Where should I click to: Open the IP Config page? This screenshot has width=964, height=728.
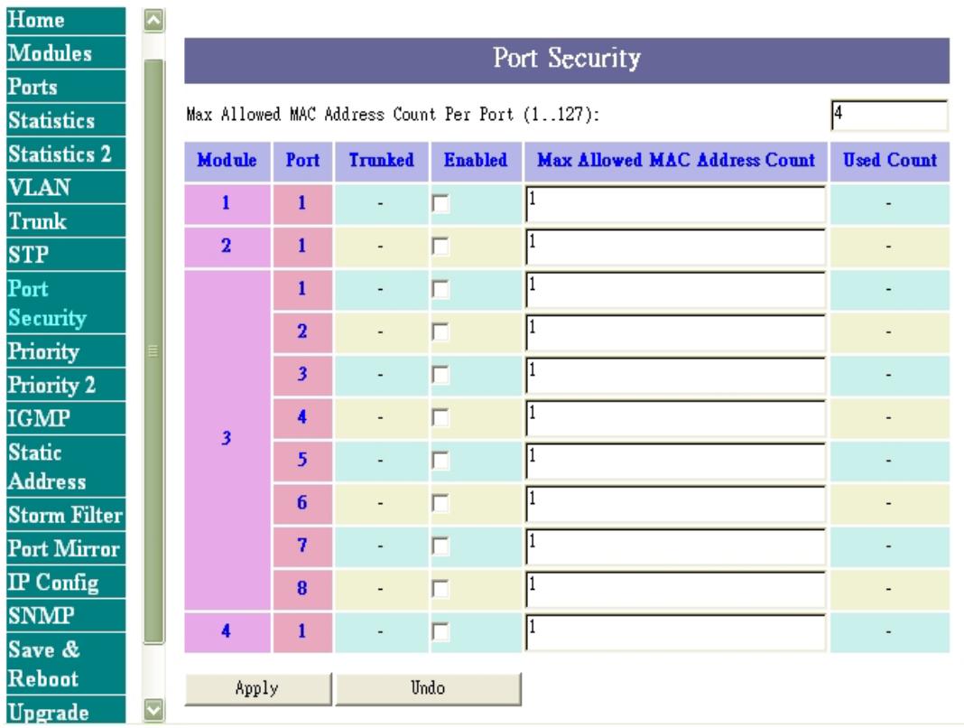tap(66, 583)
